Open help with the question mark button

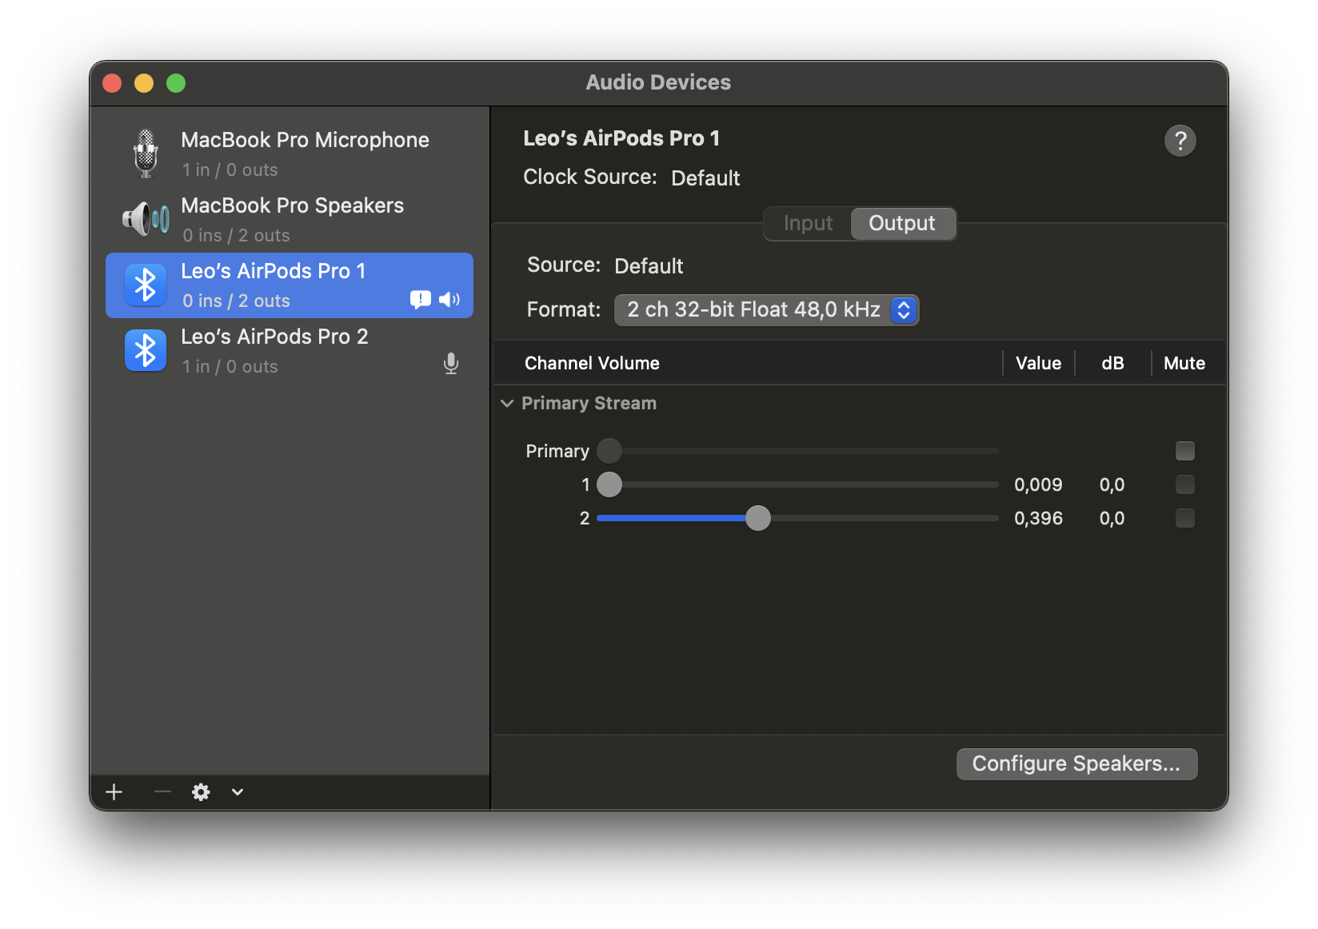(1180, 141)
